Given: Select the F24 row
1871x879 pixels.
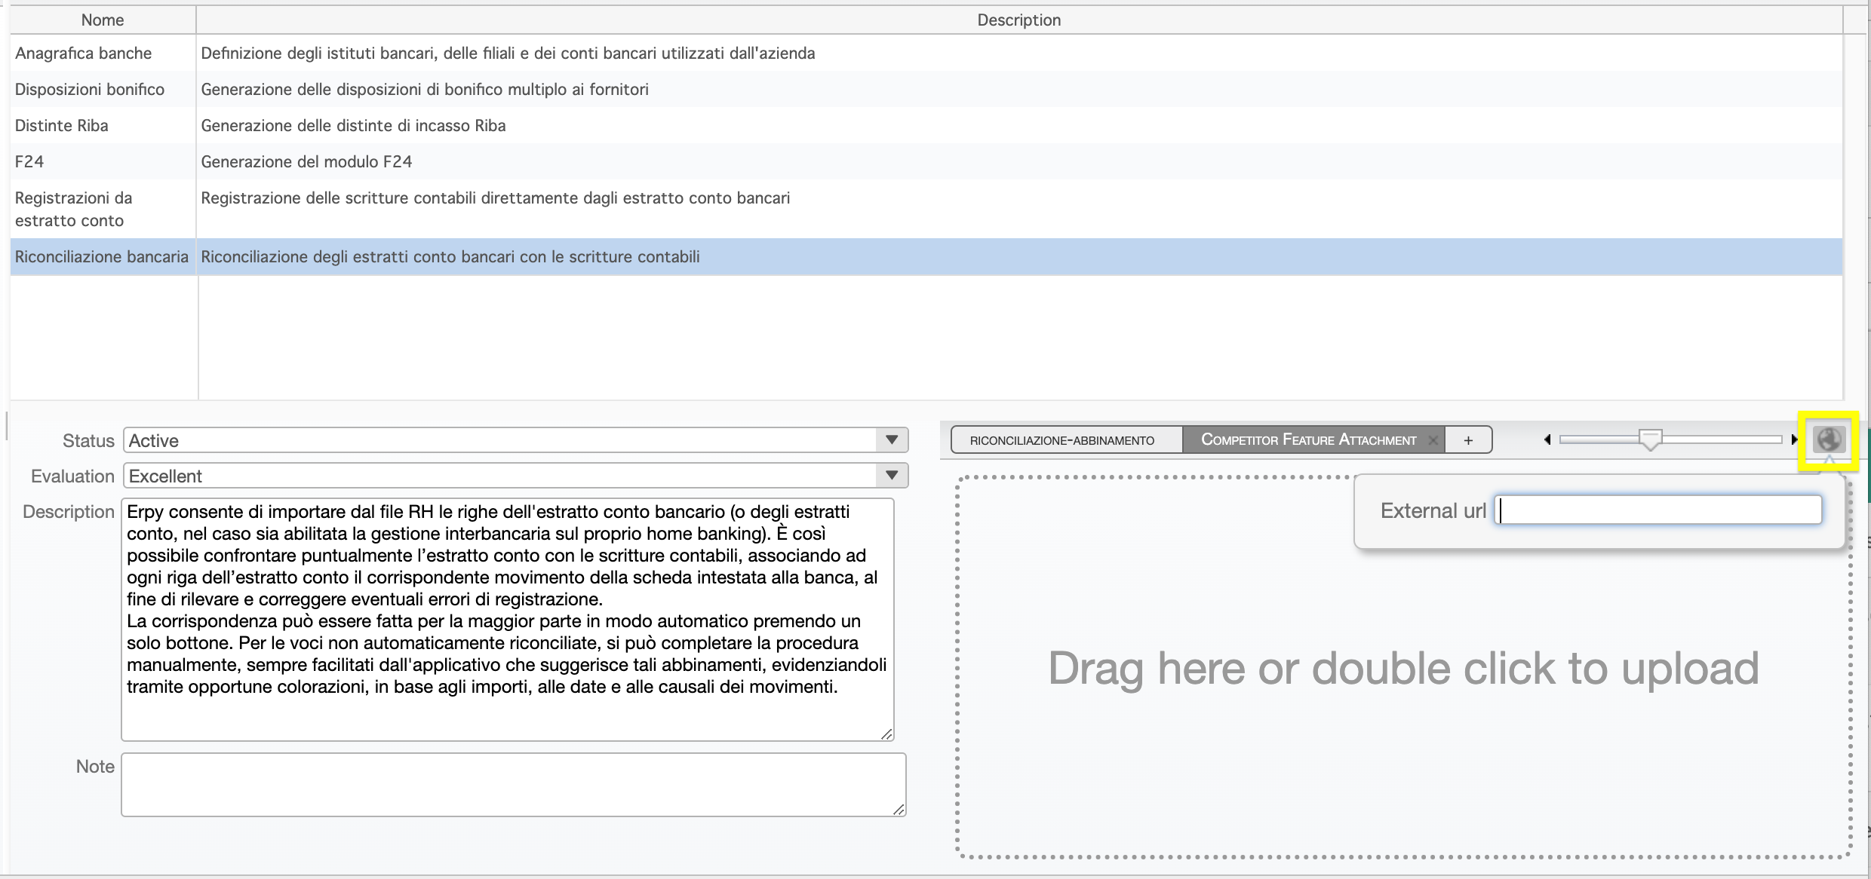Looking at the screenshot, I should [29, 162].
